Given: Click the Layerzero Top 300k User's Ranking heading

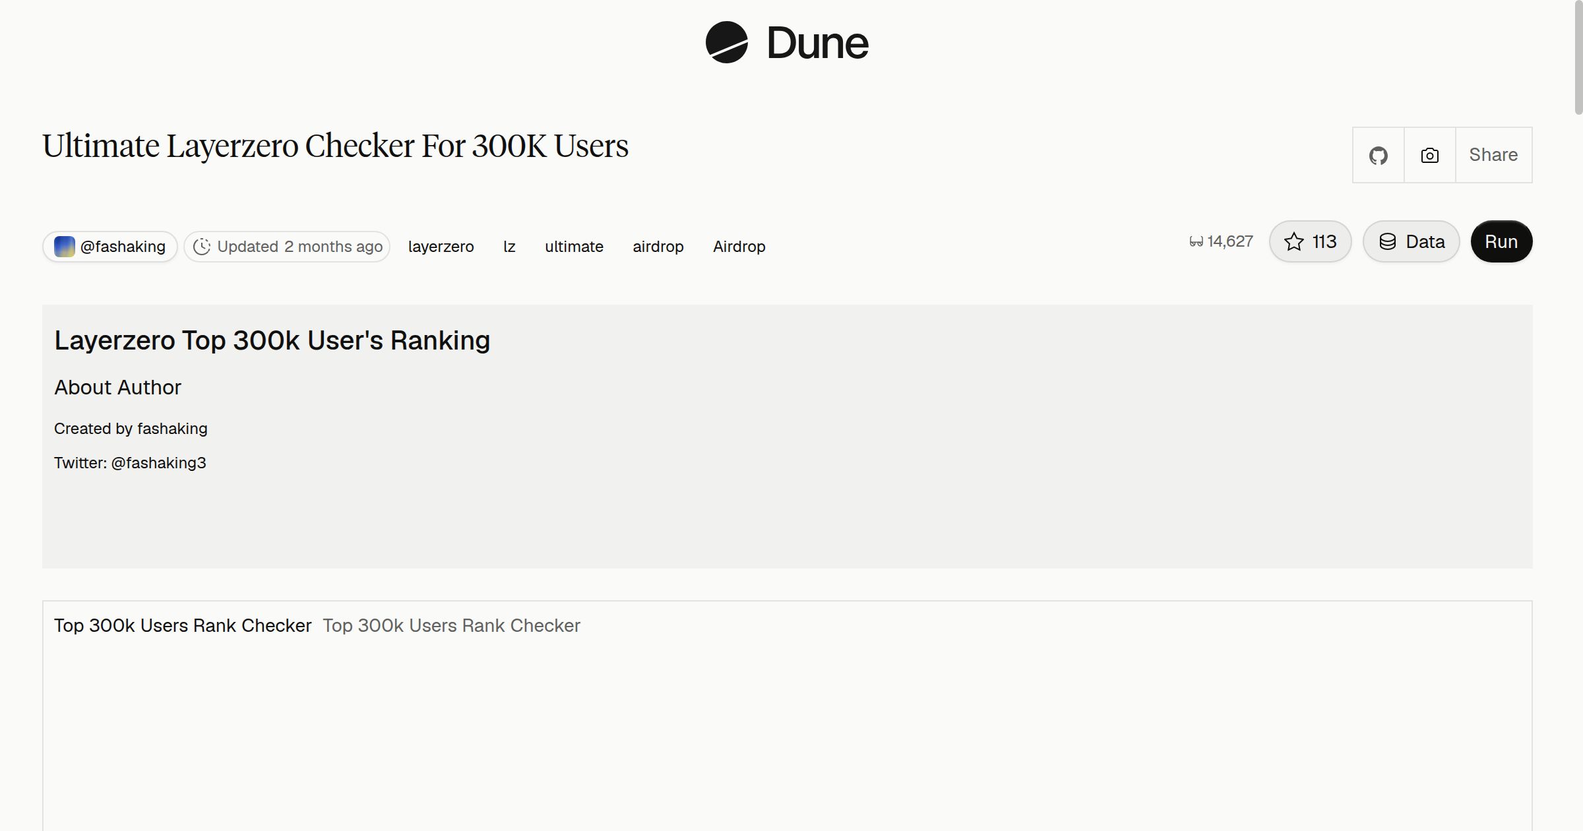Looking at the screenshot, I should click(272, 340).
